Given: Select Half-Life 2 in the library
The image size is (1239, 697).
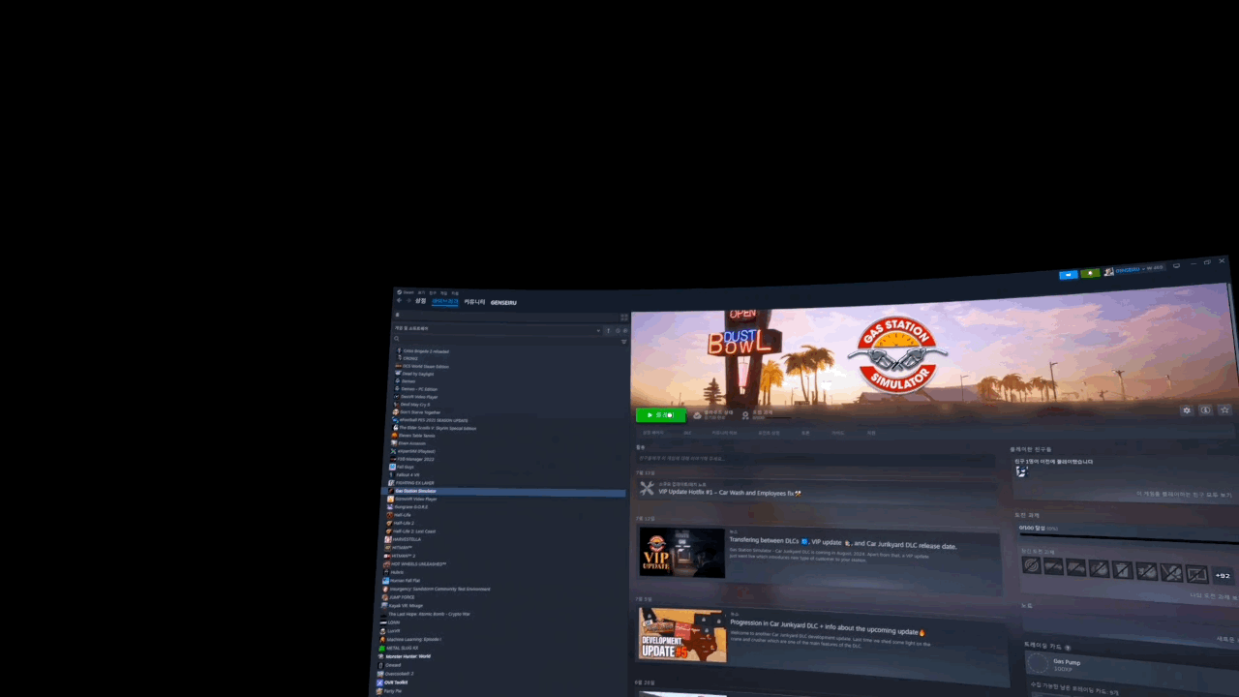Looking at the screenshot, I should click(x=404, y=523).
